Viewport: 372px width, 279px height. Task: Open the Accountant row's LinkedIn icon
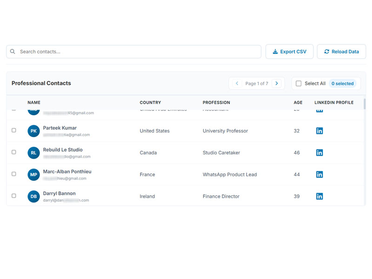[x=319, y=109]
